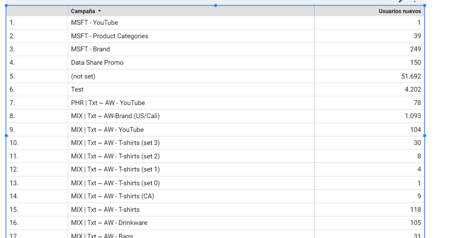
Task: Select top-center resize handle of the table
Action: (x=215, y=5)
